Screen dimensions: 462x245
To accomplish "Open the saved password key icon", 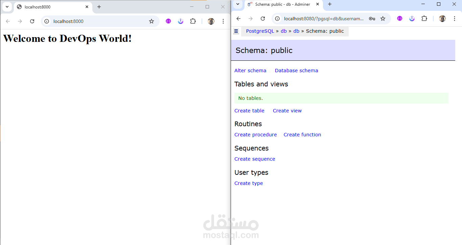I will [372, 19].
